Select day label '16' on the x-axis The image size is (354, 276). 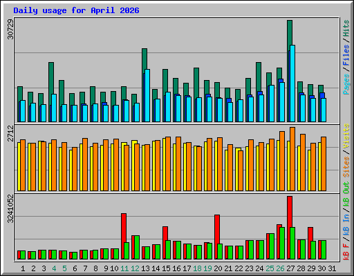(176, 268)
